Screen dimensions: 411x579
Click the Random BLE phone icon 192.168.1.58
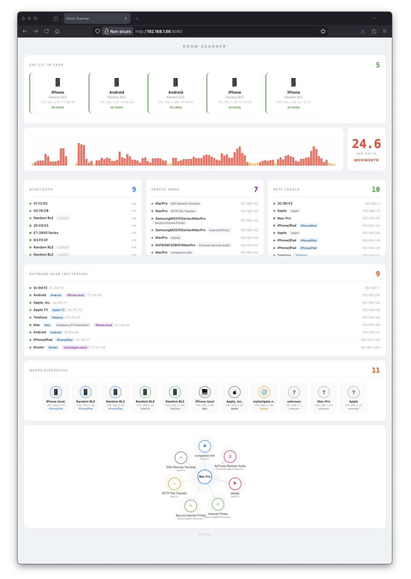pos(86,392)
